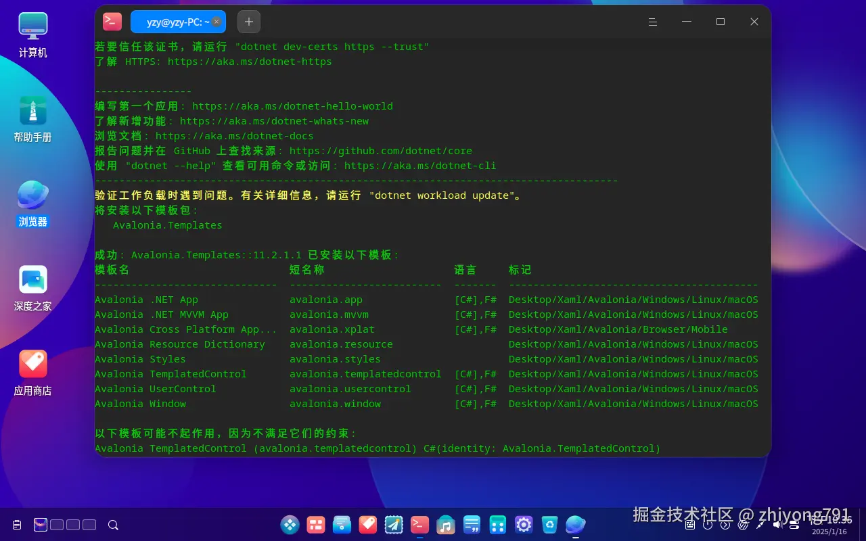Click the Desktop/Xaml/Avalonia/Browser/Mobile tag
866x541 pixels.
click(x=618, y=329)
